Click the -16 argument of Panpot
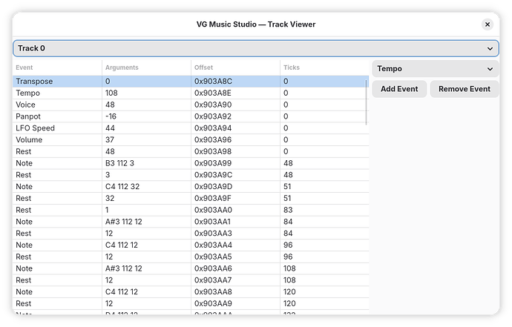The width and height of the screenshot is (512, 327). coord(111,116)
